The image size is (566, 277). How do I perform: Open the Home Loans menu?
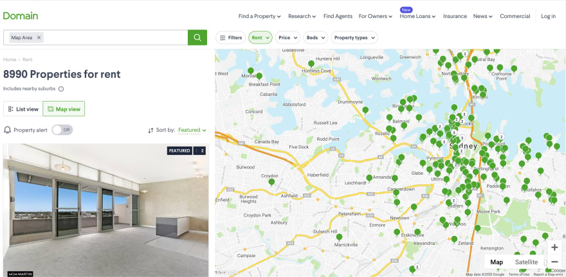pos(417,16)
